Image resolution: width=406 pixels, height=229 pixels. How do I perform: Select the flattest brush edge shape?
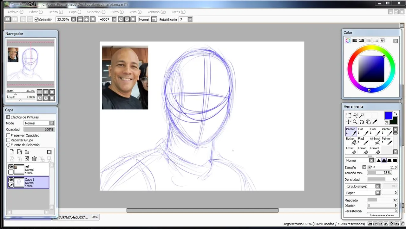click(x=395, y=160)
